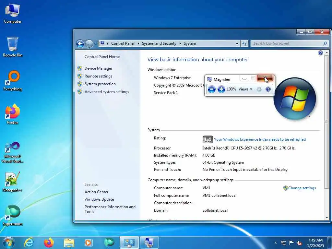Viewport: 332px width, 249px height.
Task: Switch to Magnifier taskbar button
Action: coord(149,243)
